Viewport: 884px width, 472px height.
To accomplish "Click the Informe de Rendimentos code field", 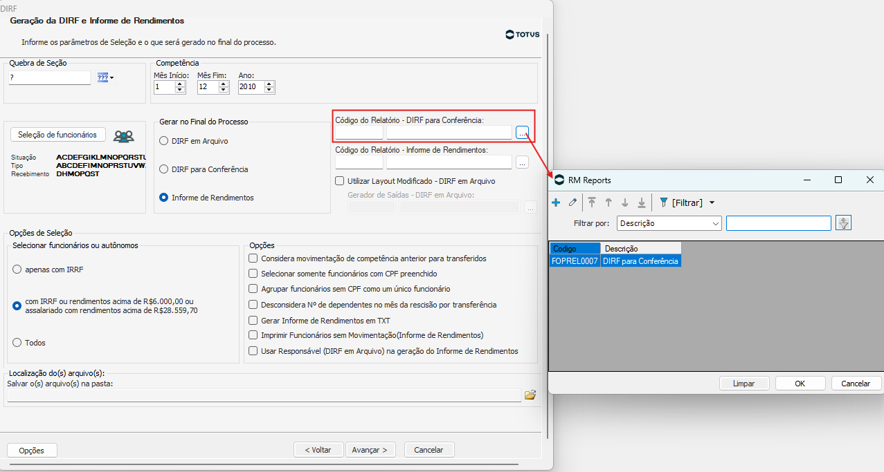I will tap(359, 162).
